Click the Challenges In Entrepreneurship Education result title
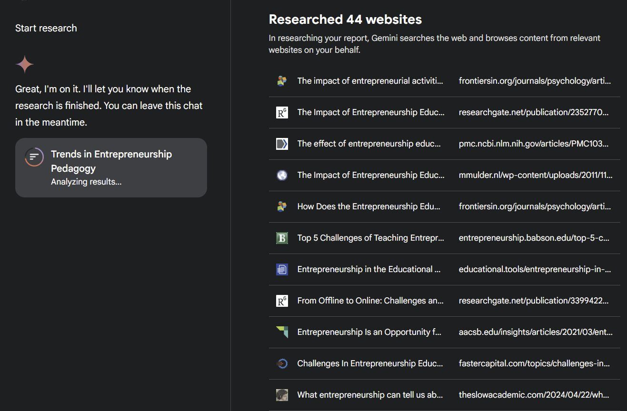Viewport: 627px width, 411px height. pyautogui.click(x=370, y=363)
